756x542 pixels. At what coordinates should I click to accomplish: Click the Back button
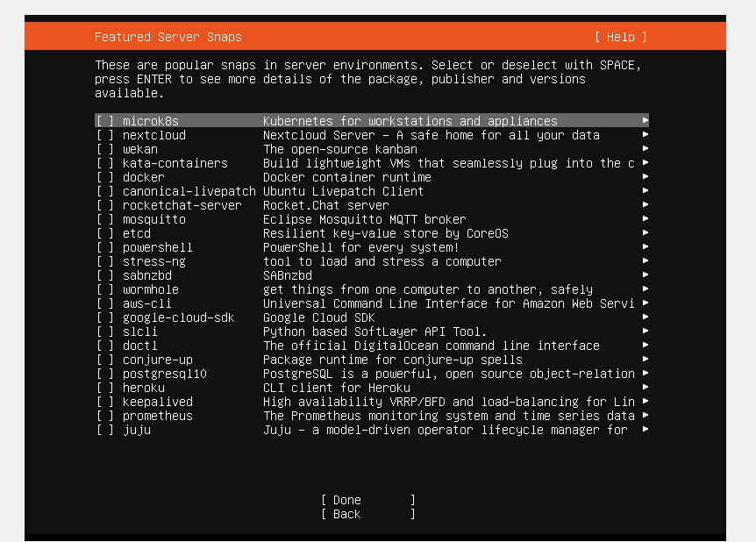367,514
